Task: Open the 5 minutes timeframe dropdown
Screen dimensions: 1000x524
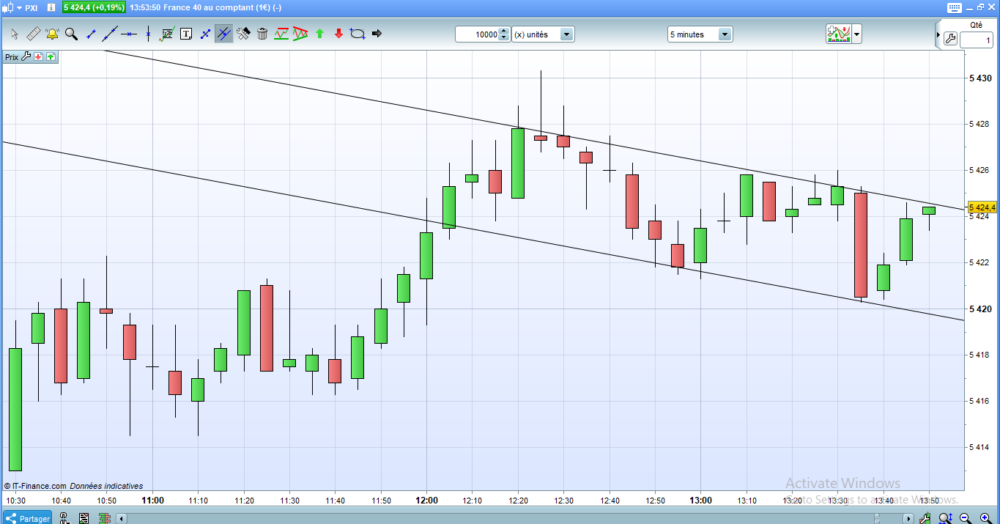Action: 700,34
